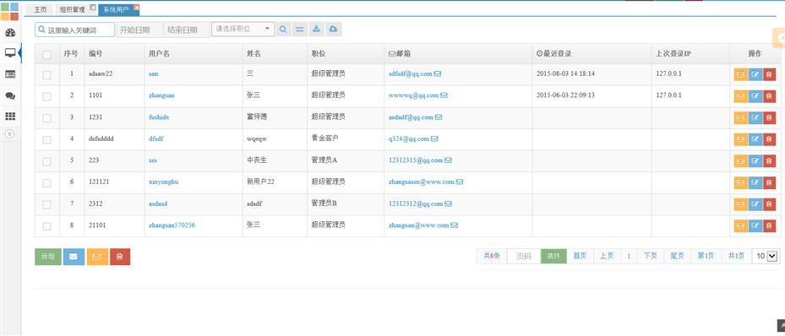Viewport: 785px width, 336px height.
Task: Open username link xinyonghu
Action: point(164,182)
